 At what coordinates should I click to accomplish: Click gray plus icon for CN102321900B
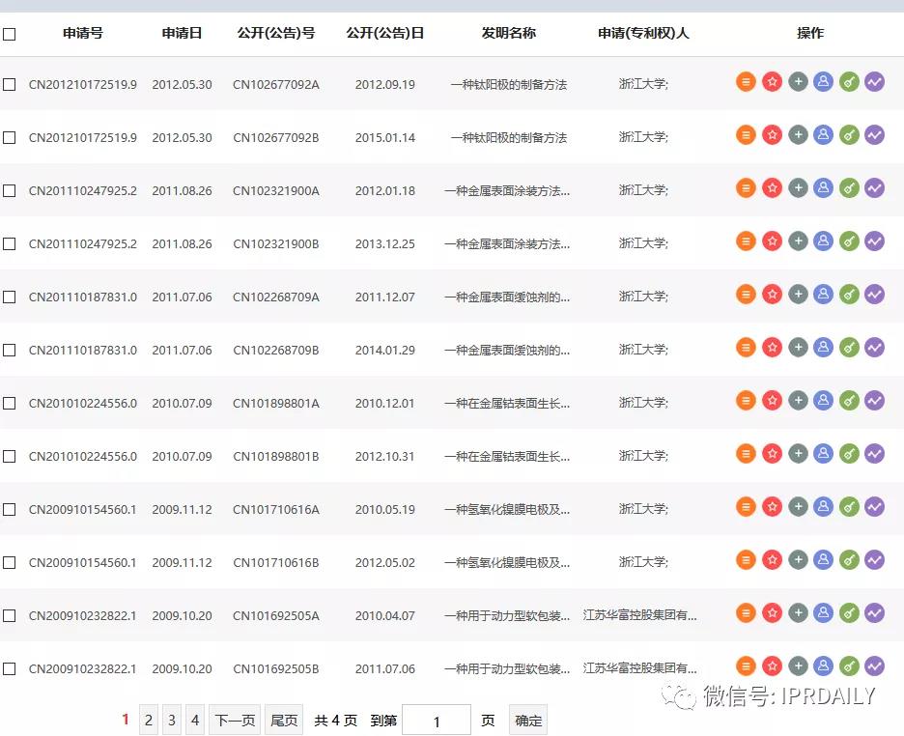(x=798, y=241)
